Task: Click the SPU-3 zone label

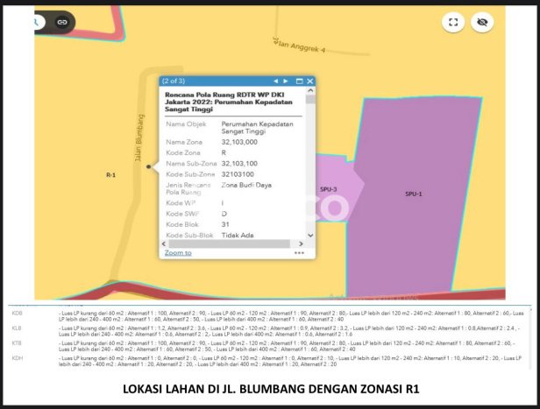Action: (328, 189)
